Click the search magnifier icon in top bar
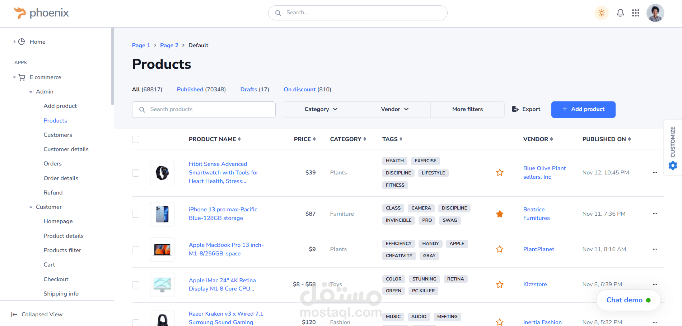Screen dimensions: 682x326 (x=278, y=13)
